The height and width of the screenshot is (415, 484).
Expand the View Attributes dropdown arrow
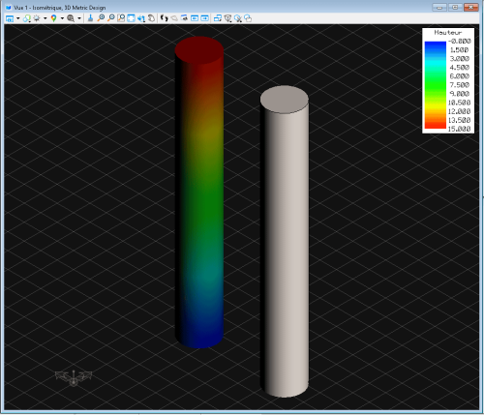coord(17,18)
